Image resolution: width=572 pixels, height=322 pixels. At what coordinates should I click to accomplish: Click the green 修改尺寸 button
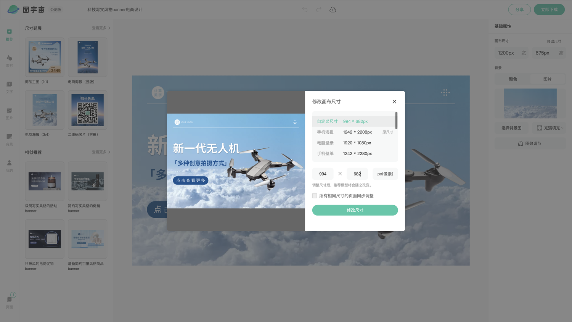pyautogui.click(x=355, y=210)
